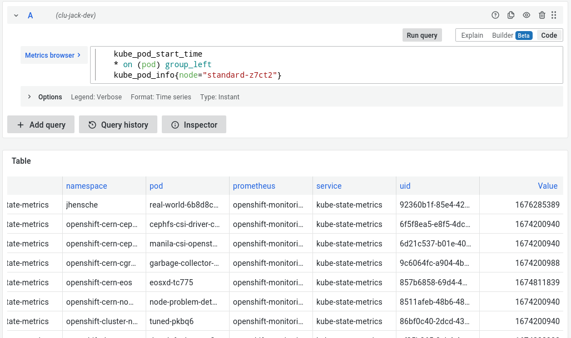The height and width of the screenshot is (338, 571).
Task: Click the history clock icon
Action: 92,125
